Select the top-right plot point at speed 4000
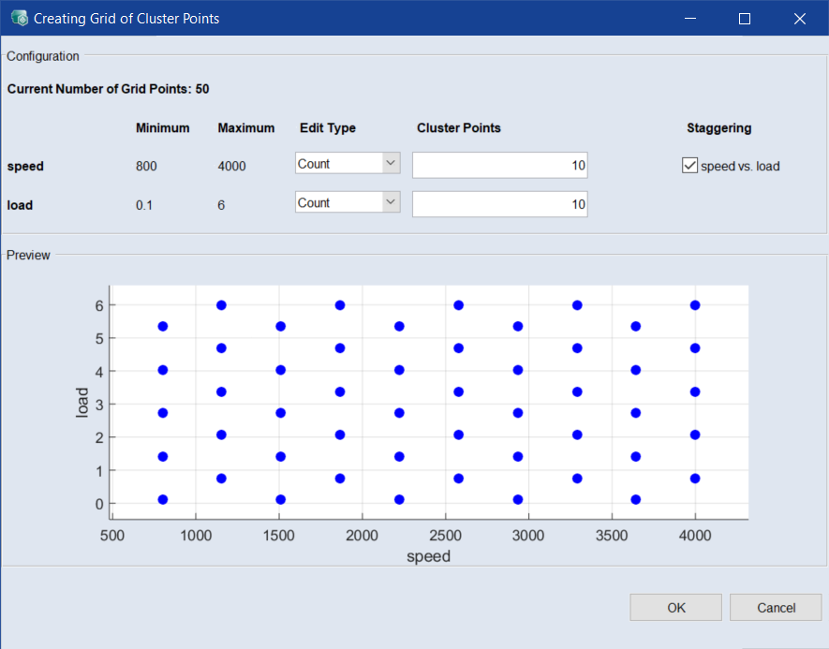 pyautogui.click(x=695, y=305)
